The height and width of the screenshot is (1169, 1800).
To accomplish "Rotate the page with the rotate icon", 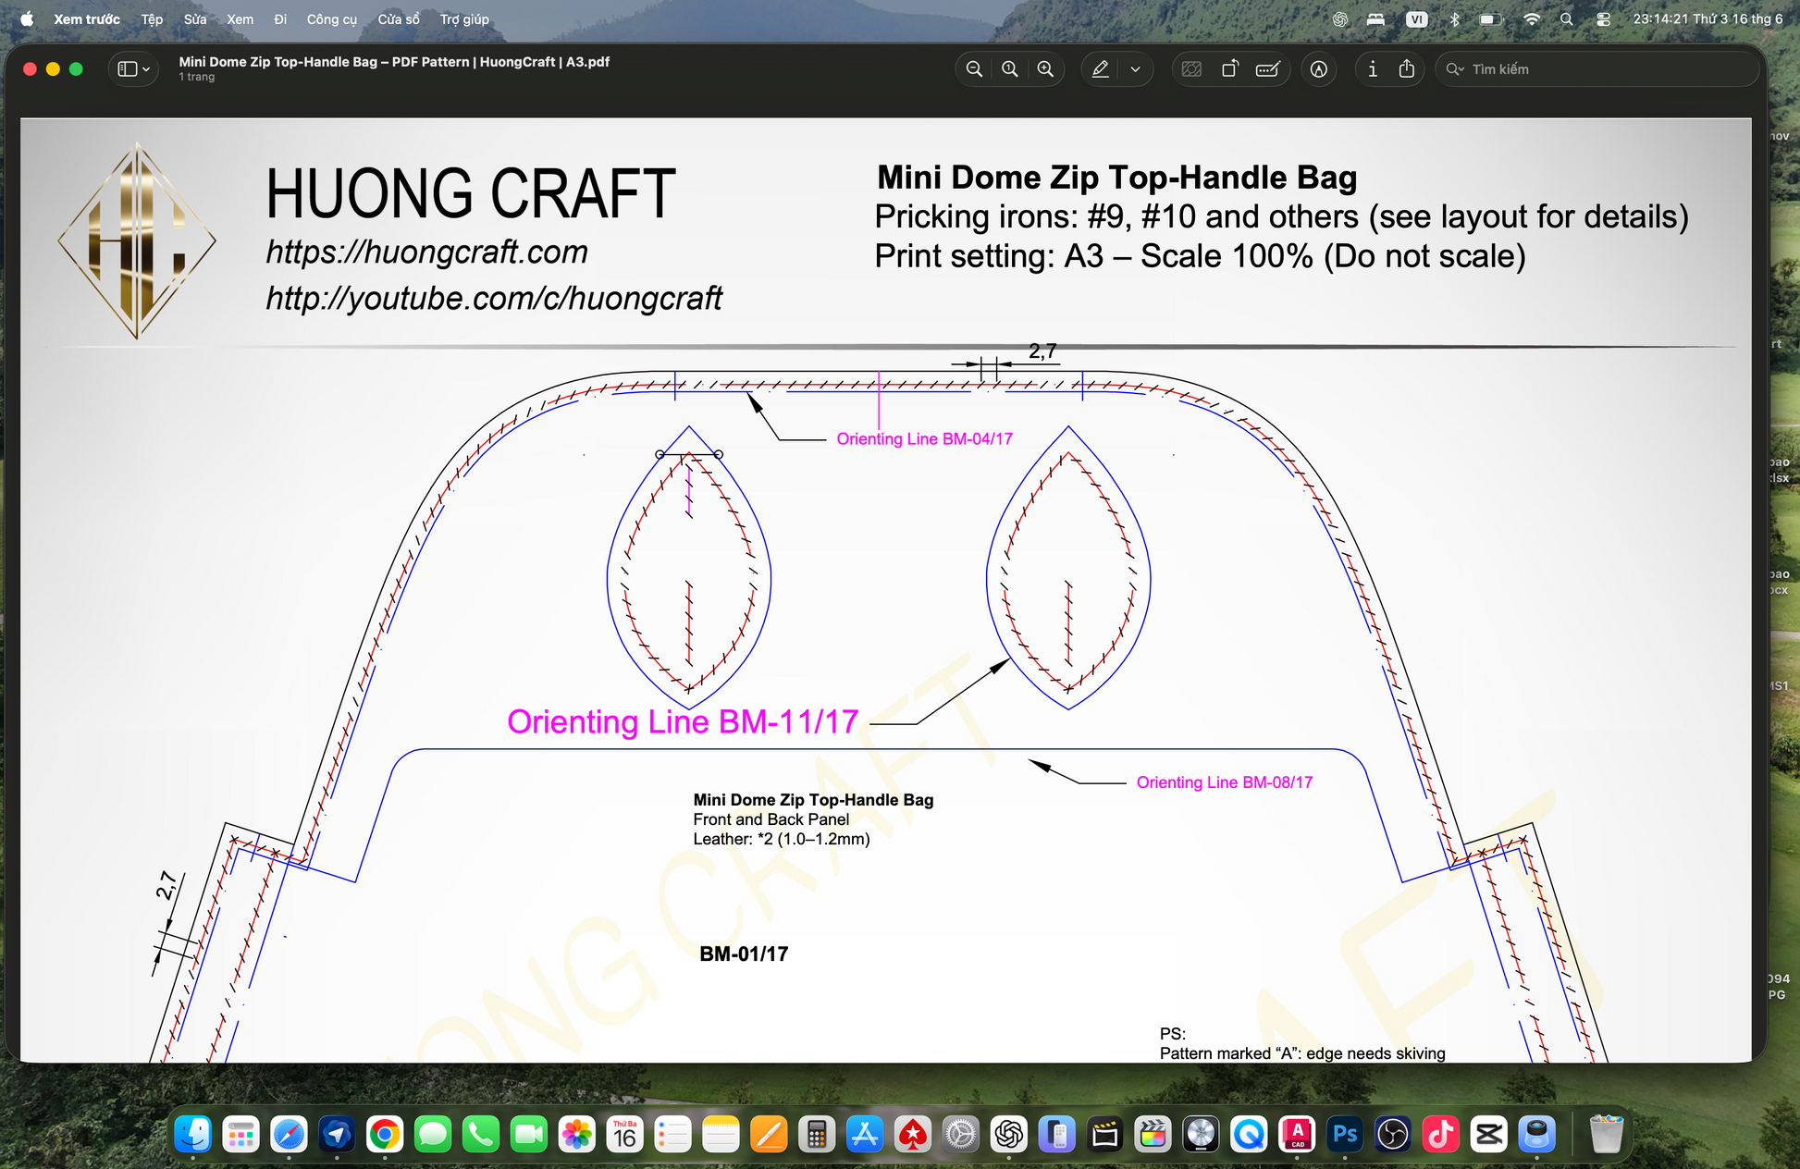I will [1230, 69].
